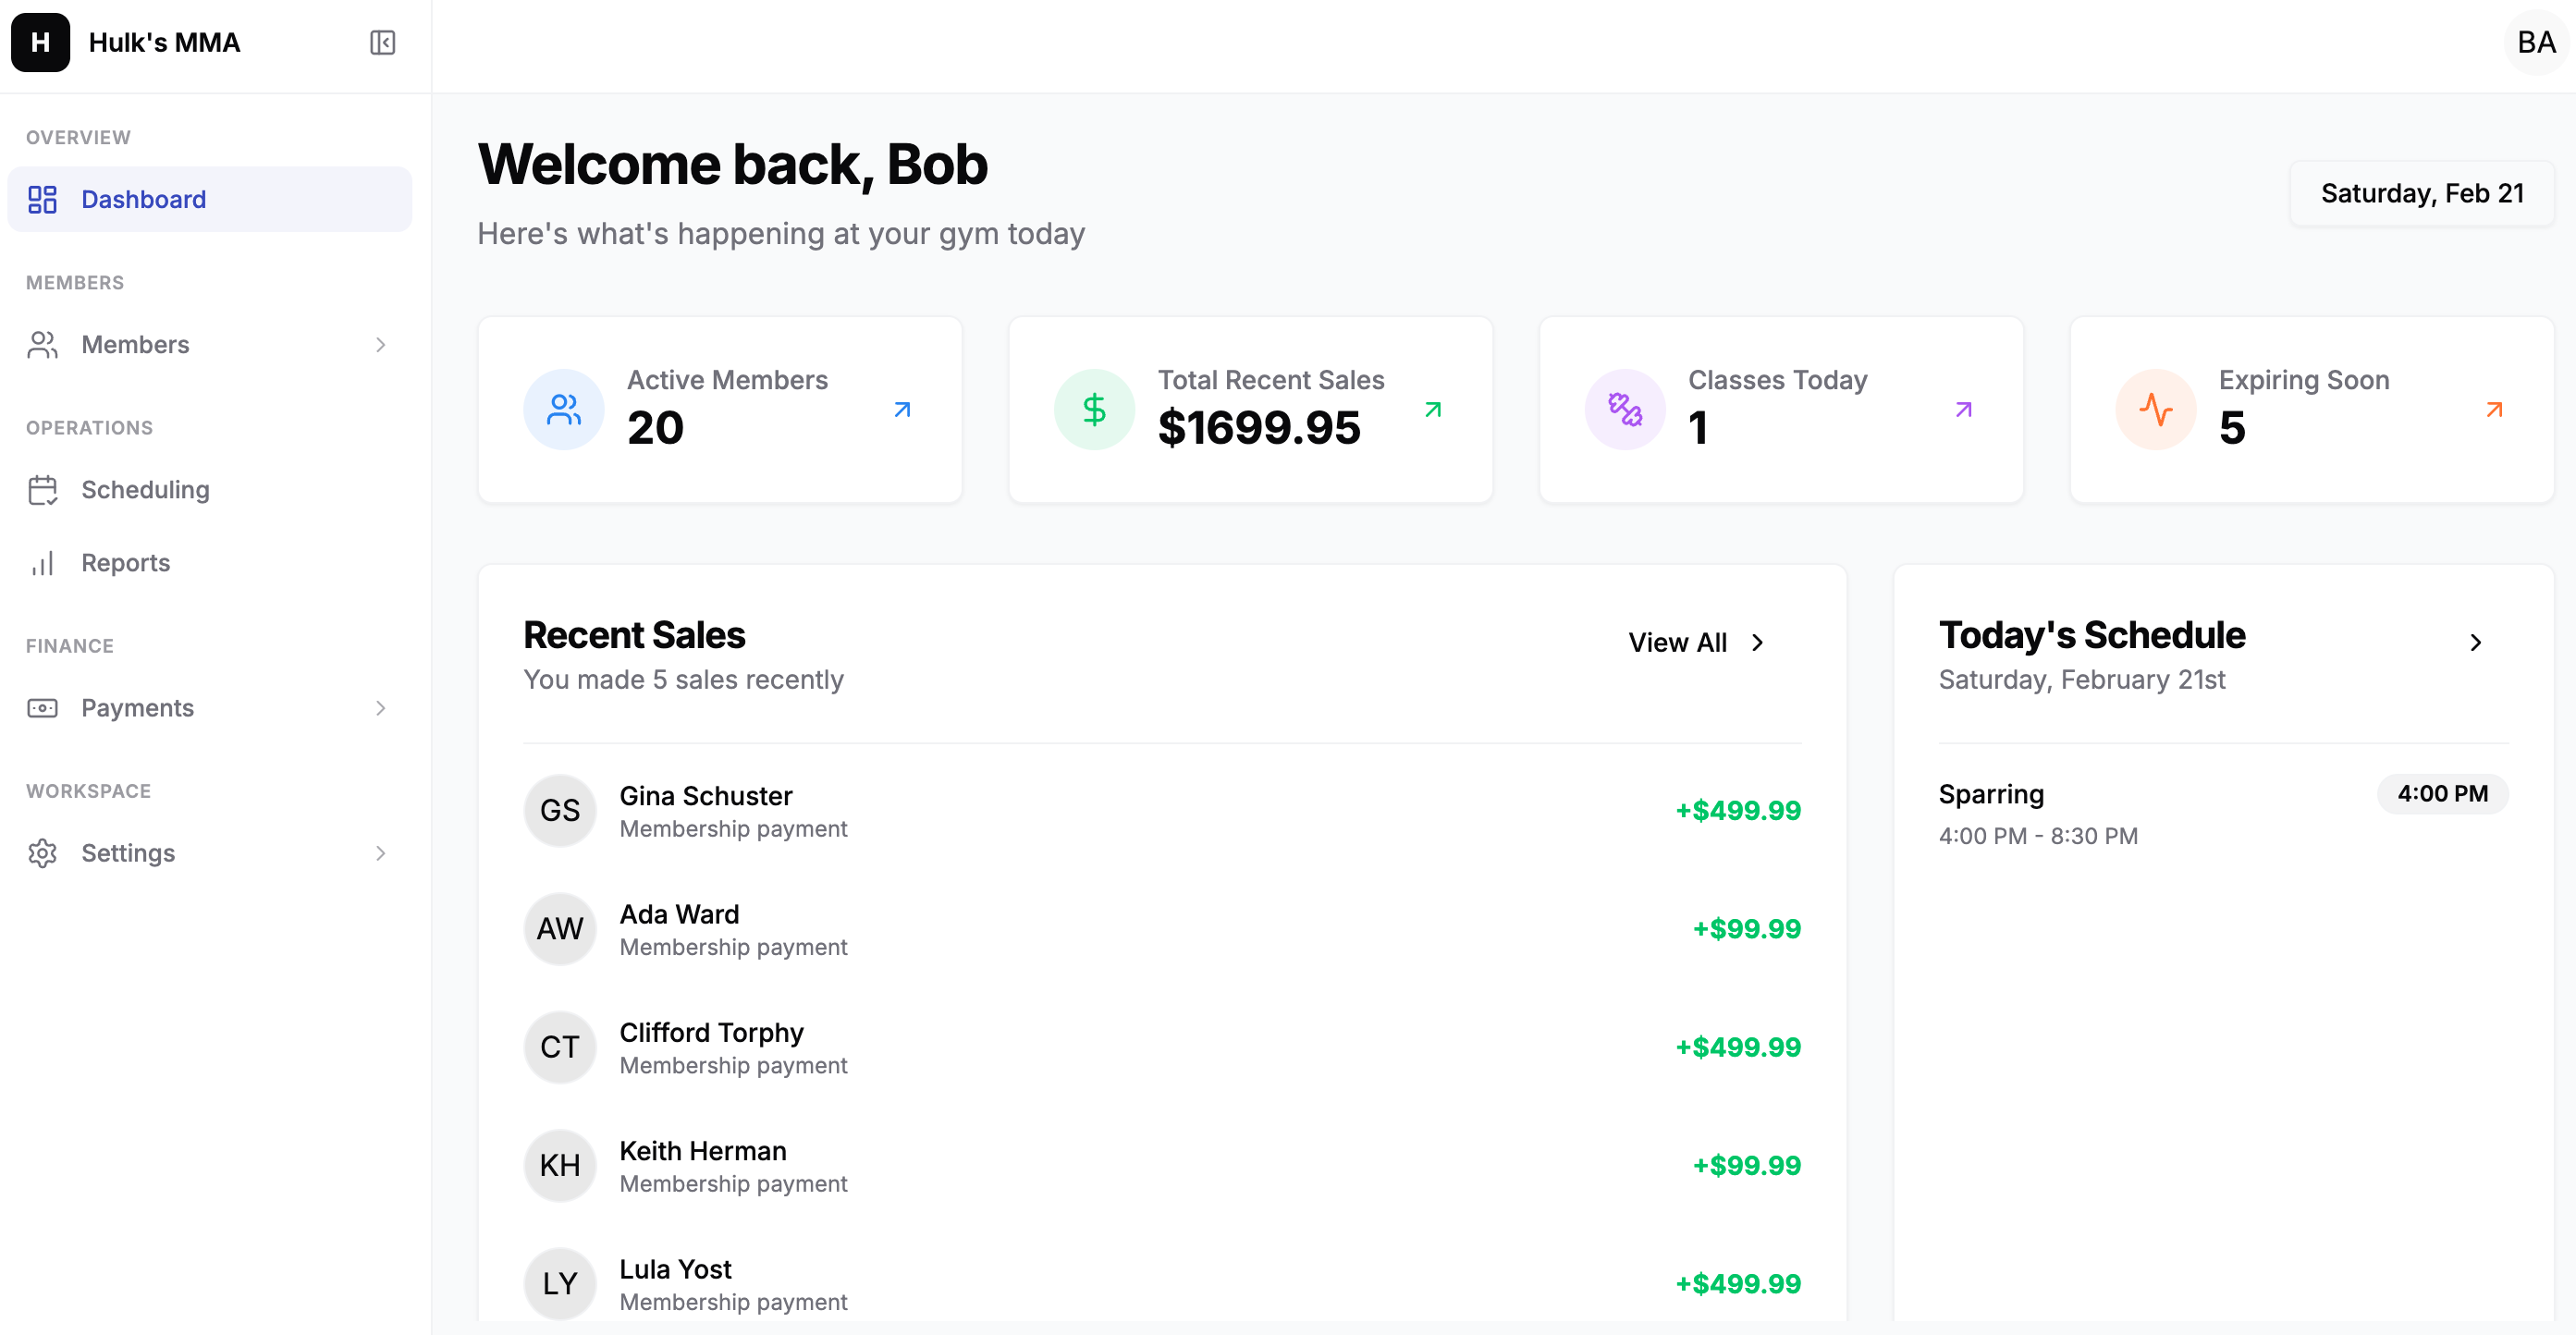Click the purple dumbbell Classes Today icon

coord(1625,410)
